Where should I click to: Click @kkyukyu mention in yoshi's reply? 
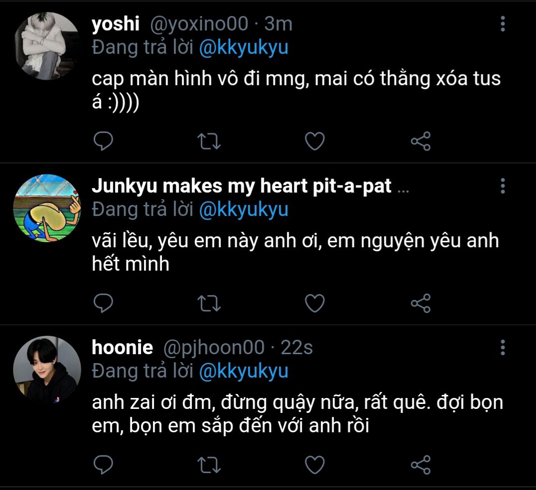[243, 48]
